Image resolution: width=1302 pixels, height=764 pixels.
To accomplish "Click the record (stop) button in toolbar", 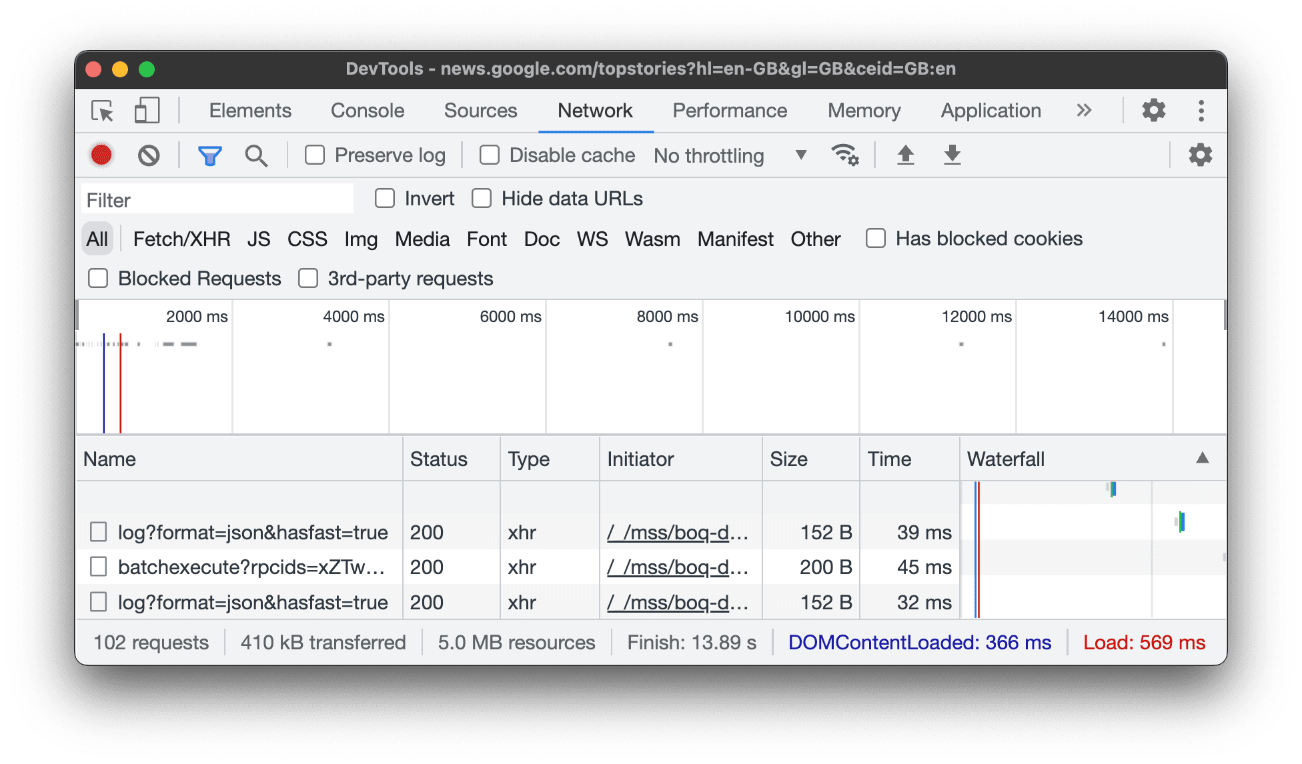I will (102, 154).
